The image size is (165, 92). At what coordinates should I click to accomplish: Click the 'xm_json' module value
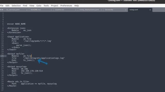27,30
